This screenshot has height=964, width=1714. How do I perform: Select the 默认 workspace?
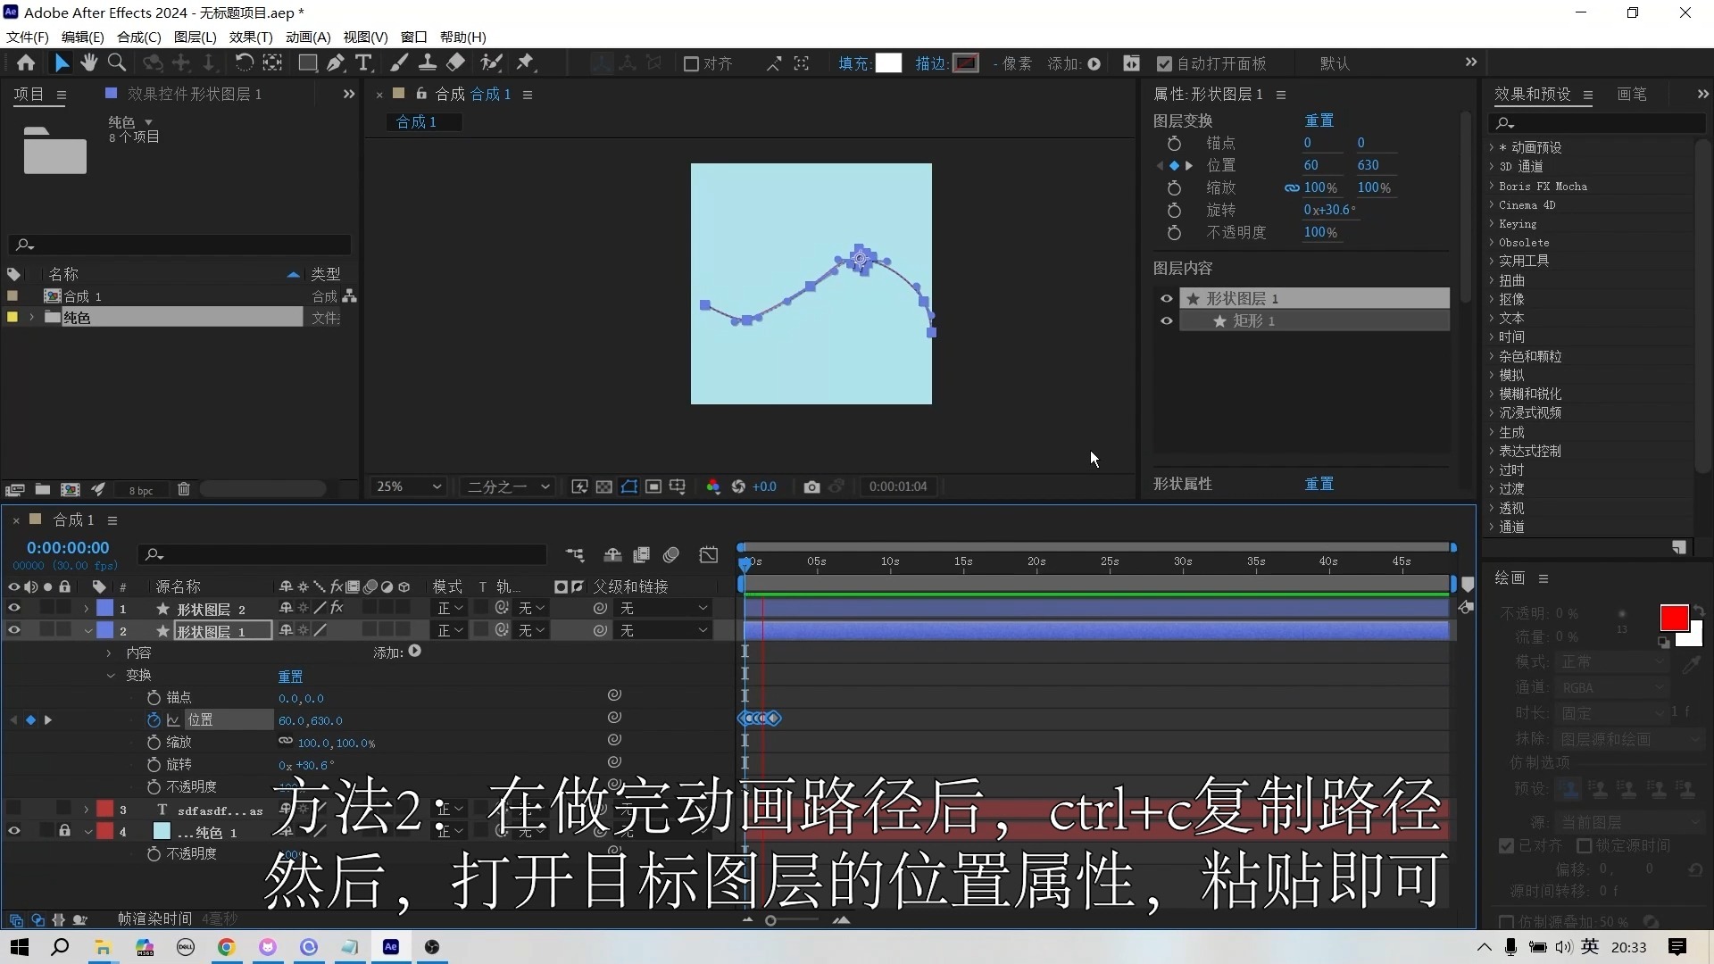1335,63
